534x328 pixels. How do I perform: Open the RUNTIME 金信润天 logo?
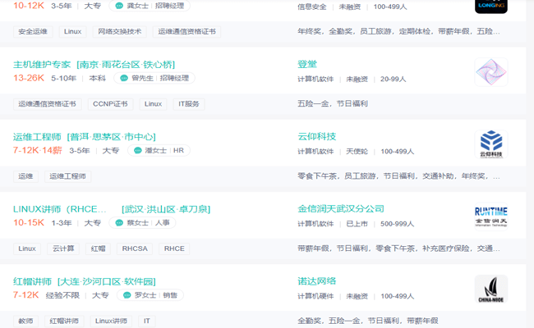pos(491,216)
